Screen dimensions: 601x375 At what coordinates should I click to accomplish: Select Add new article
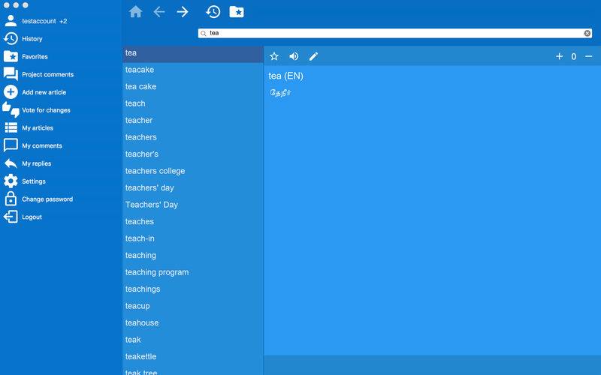(x=44, y=92)
